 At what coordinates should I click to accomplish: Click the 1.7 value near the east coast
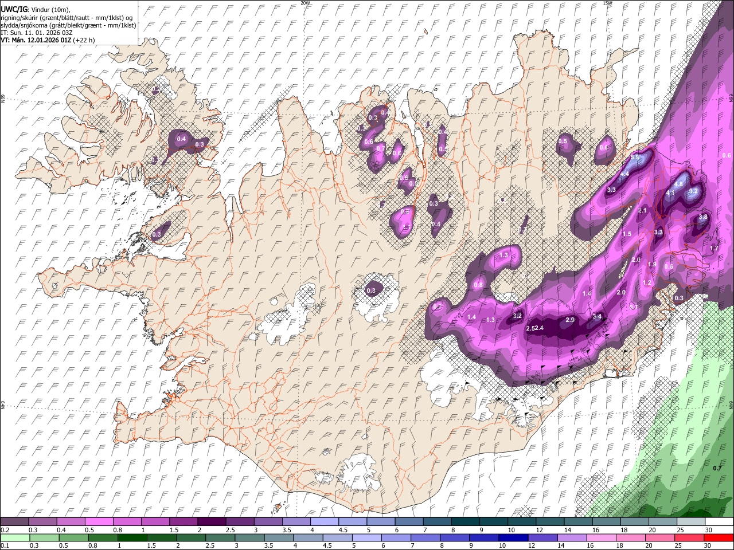714,248
